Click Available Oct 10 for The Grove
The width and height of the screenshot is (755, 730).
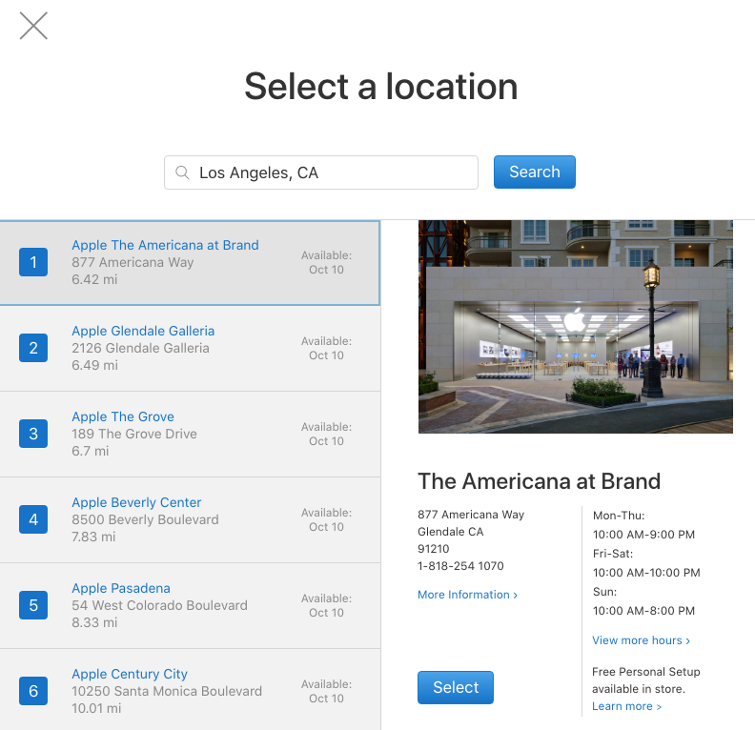click(326, 434)
